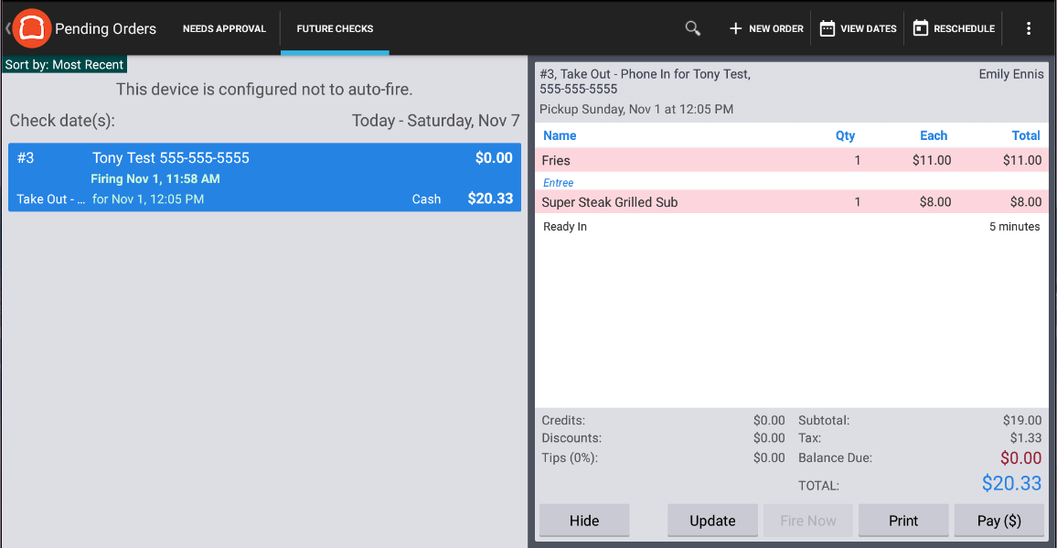Open the search tool in the top bar
This screenshot has width=1057, height=548.
pyautogui.click(x=692, y=28)
